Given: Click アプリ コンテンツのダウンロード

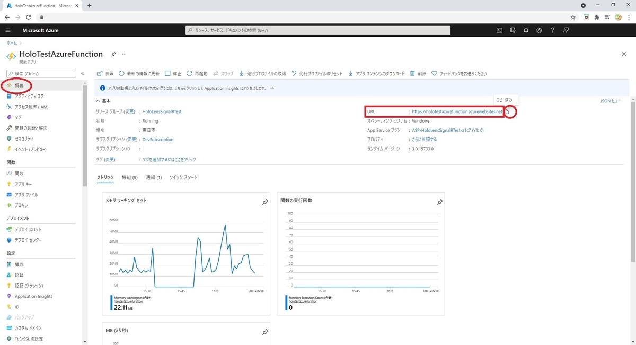Looking at the screenshot, I should point(376,74).
